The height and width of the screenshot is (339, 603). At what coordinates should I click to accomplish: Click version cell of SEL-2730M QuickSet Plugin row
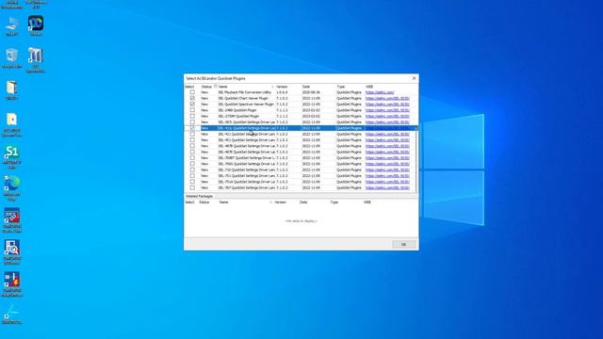point(282,116)
